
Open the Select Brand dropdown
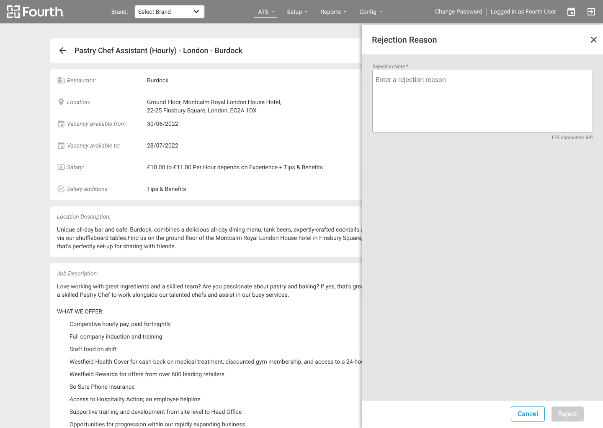click(x=169, y=12)
